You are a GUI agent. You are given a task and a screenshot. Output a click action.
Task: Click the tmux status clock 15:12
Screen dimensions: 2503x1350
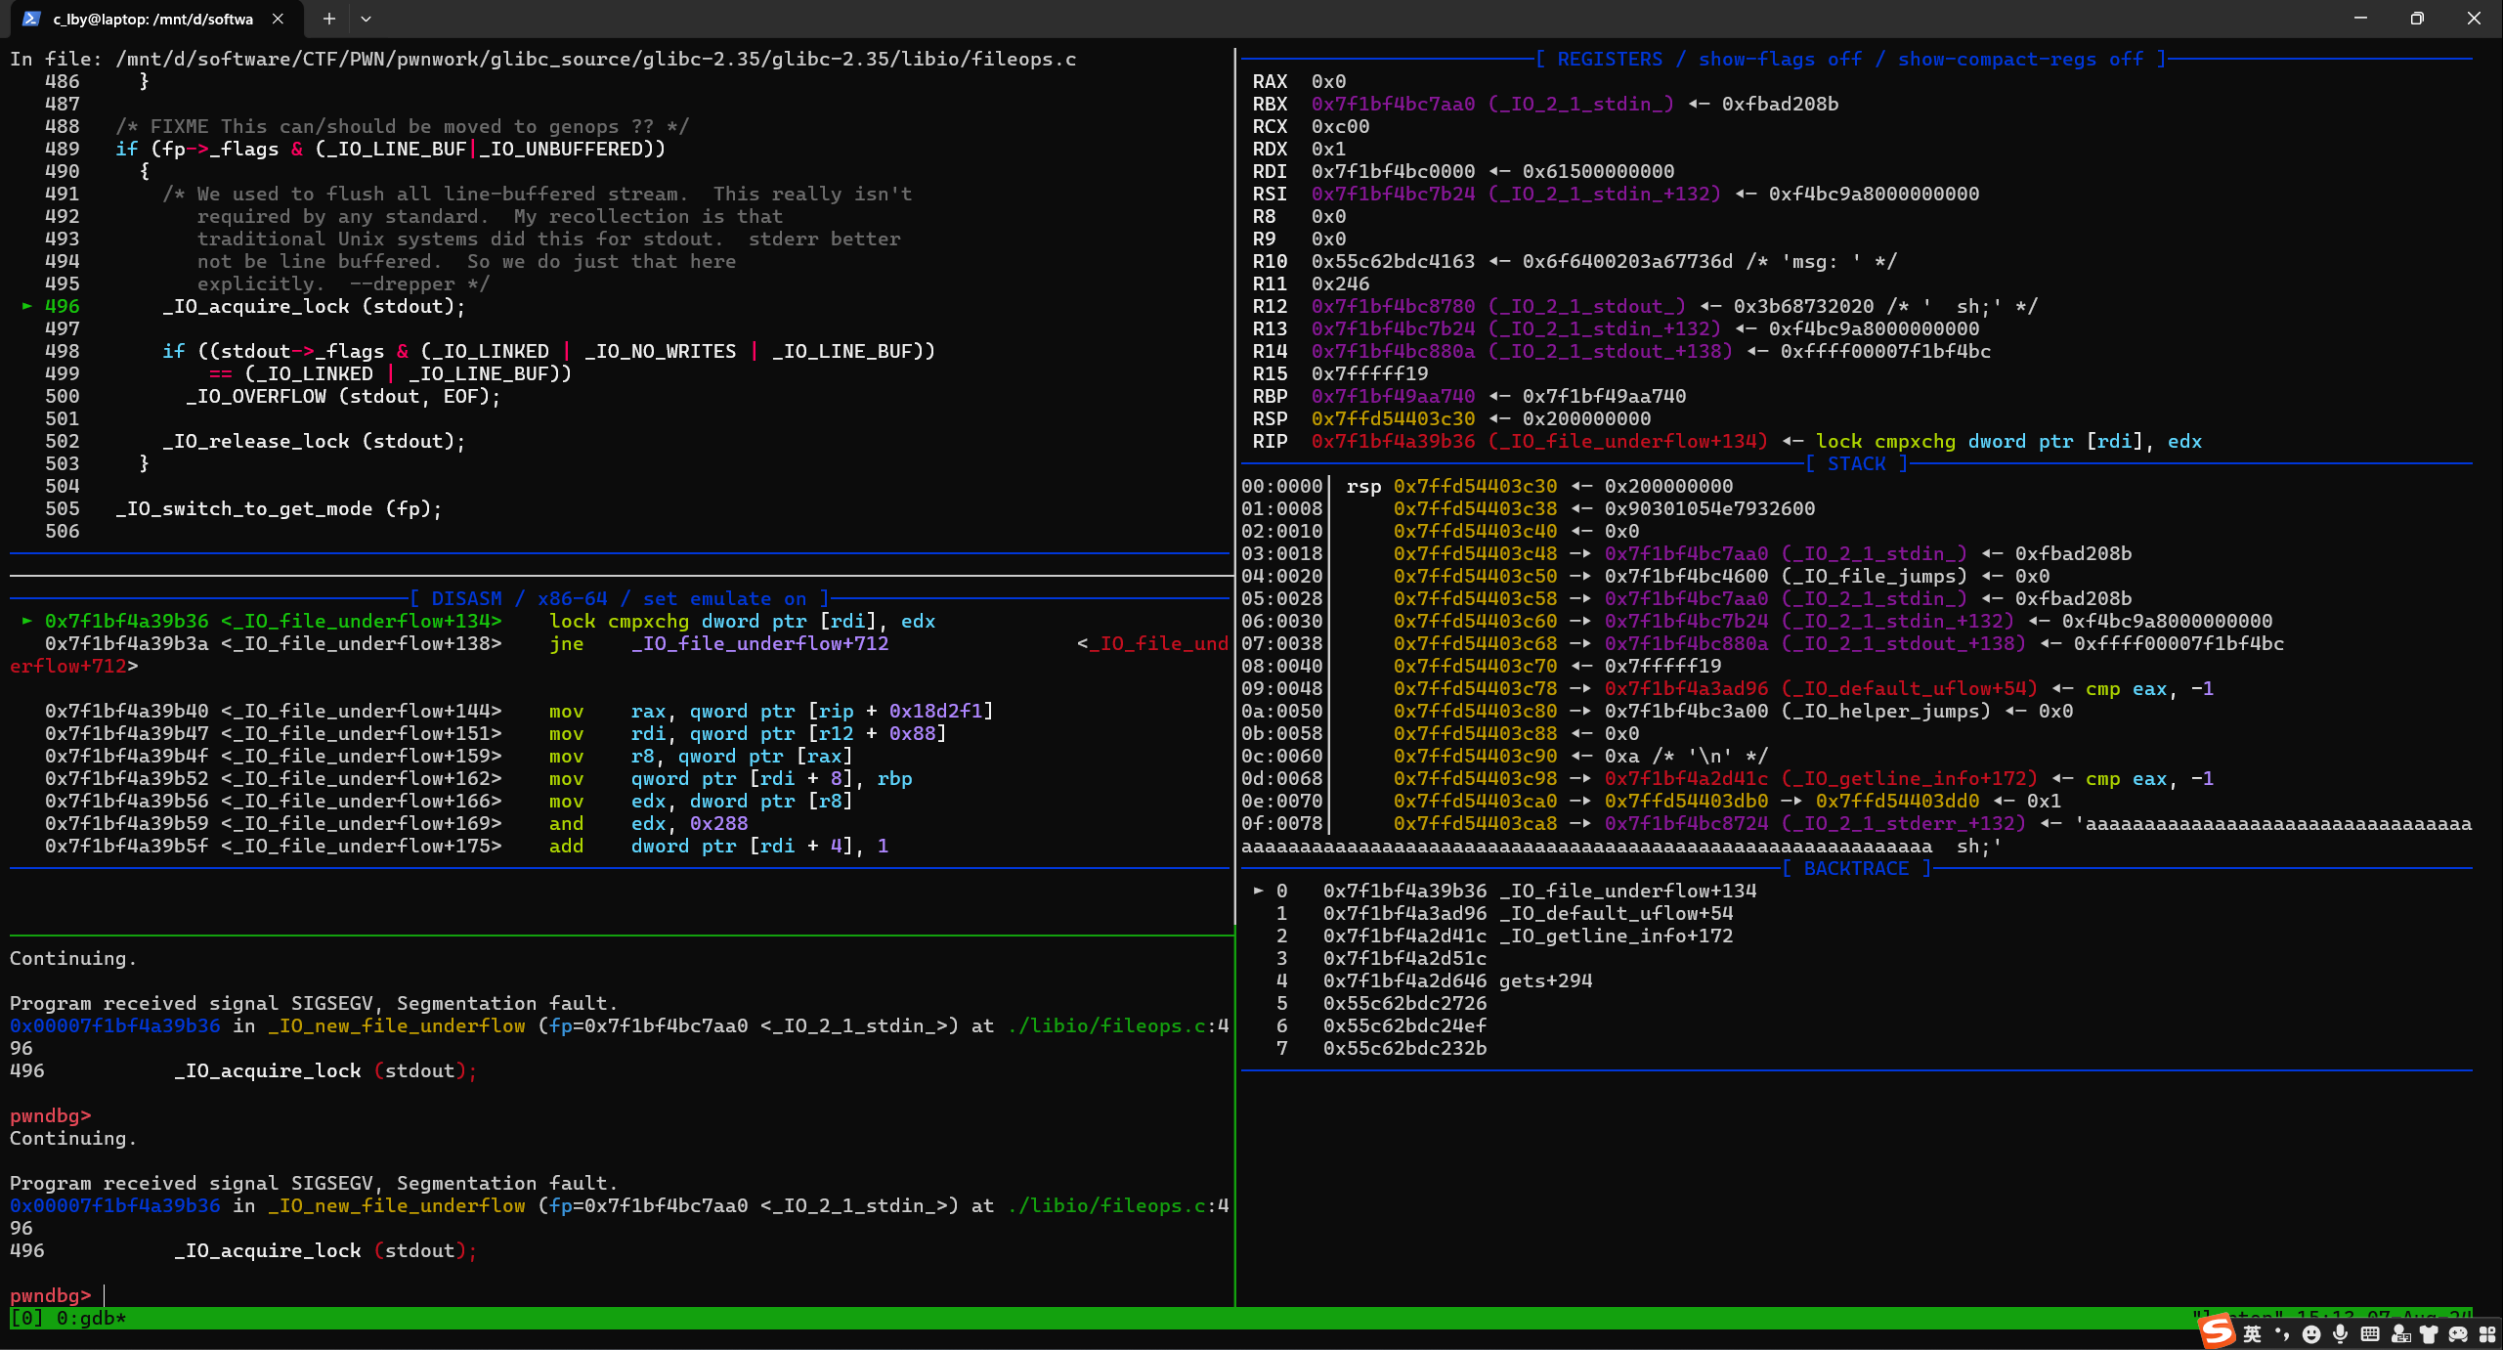2326,1315
